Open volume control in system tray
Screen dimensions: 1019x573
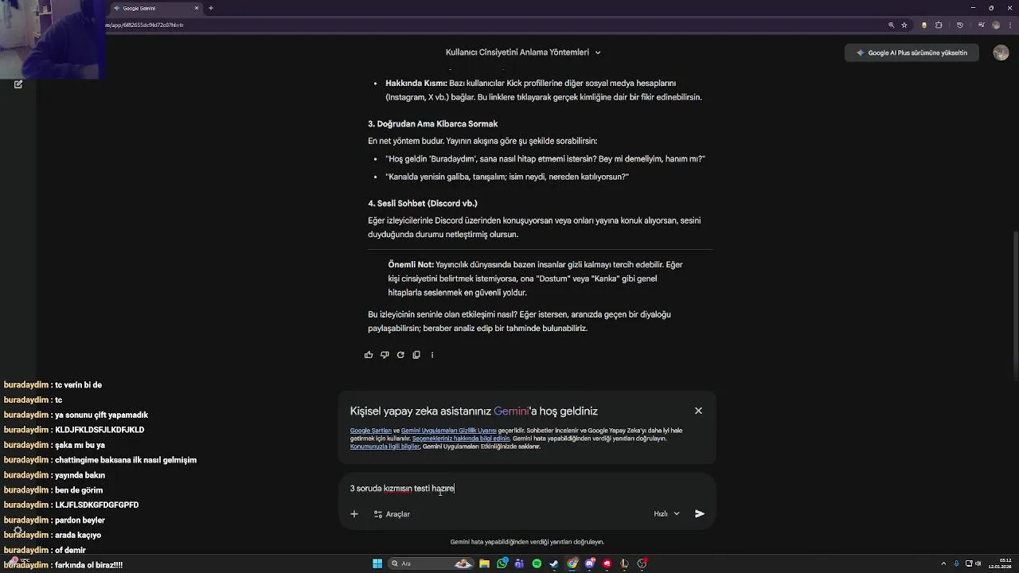point(979,563)
